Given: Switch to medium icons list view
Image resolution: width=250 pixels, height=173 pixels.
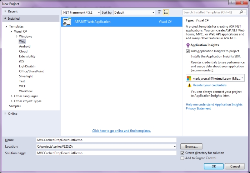Looking at the screenshot, I should click(166, 12).
